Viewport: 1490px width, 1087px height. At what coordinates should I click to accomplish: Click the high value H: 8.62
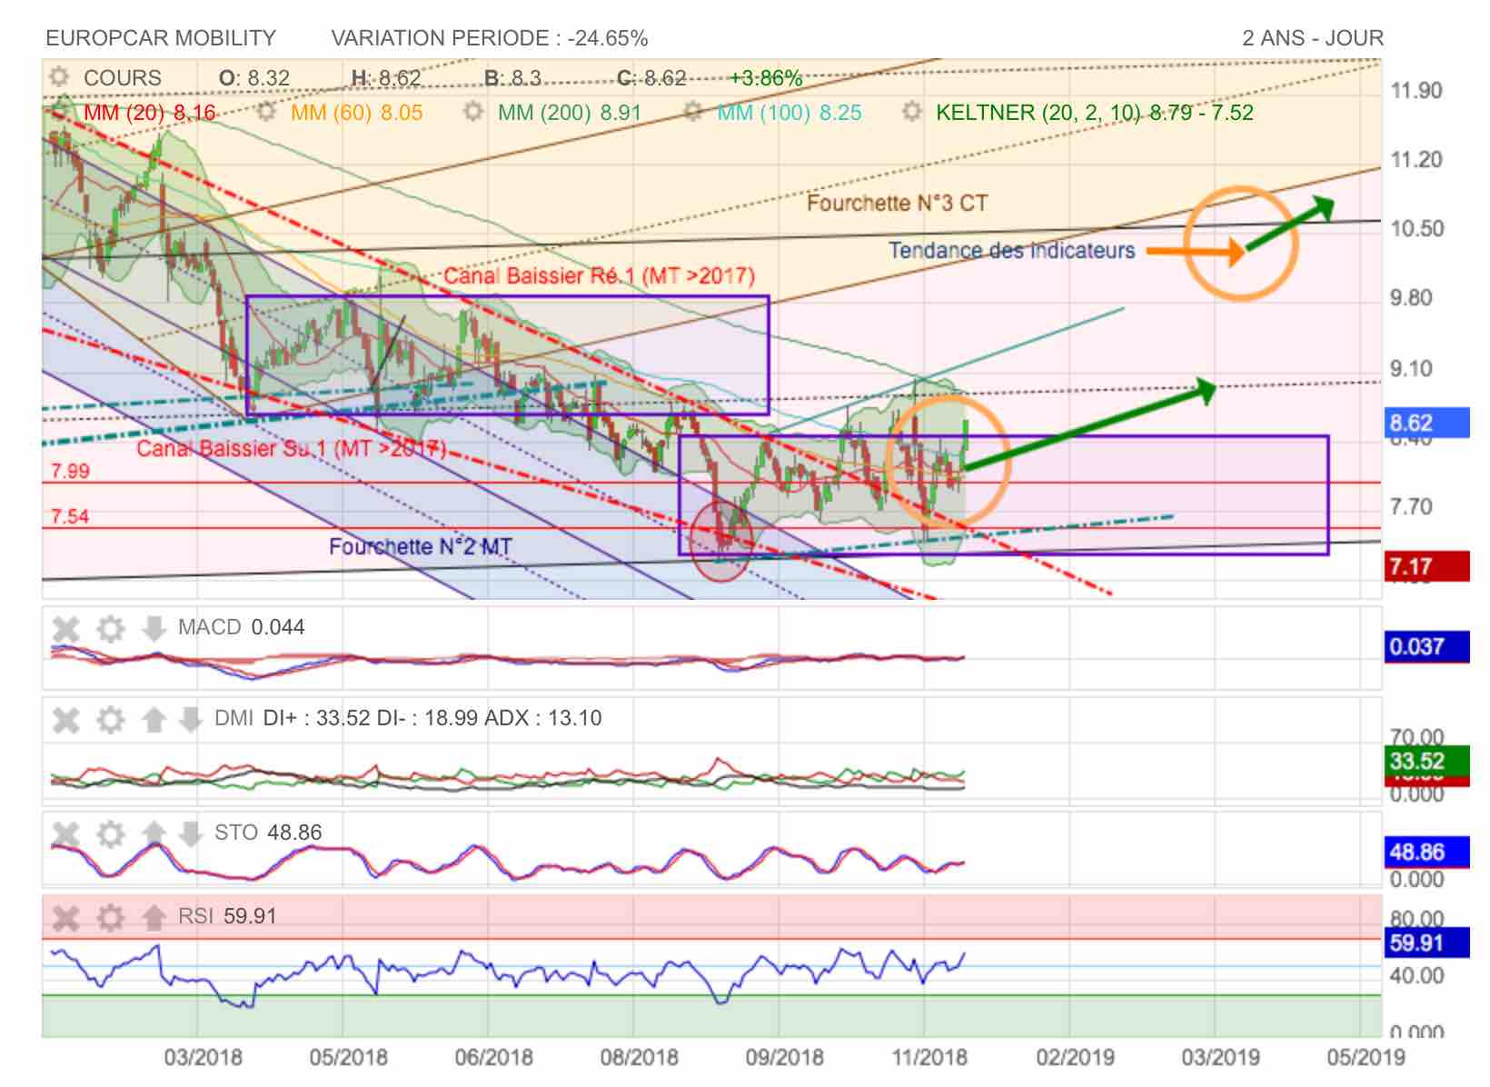pyautogui.click(x=386, y=78)
